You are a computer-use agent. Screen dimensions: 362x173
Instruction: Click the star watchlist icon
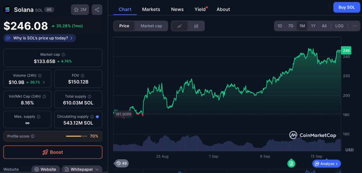click(80, 10)
